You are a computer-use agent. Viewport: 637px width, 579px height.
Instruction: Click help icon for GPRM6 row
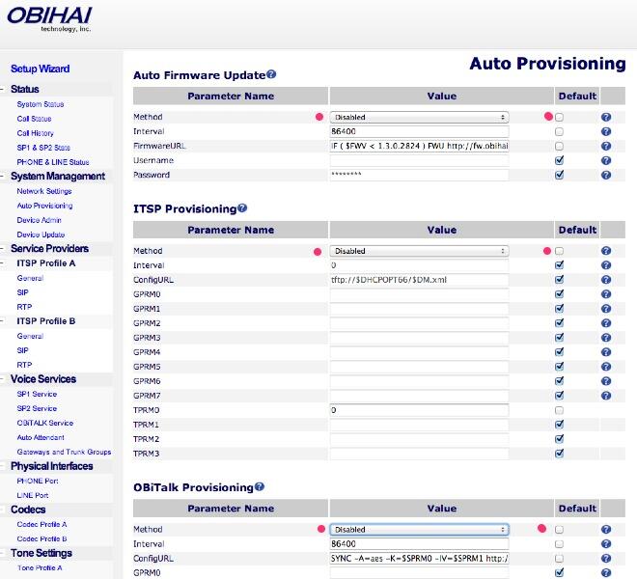606,381
